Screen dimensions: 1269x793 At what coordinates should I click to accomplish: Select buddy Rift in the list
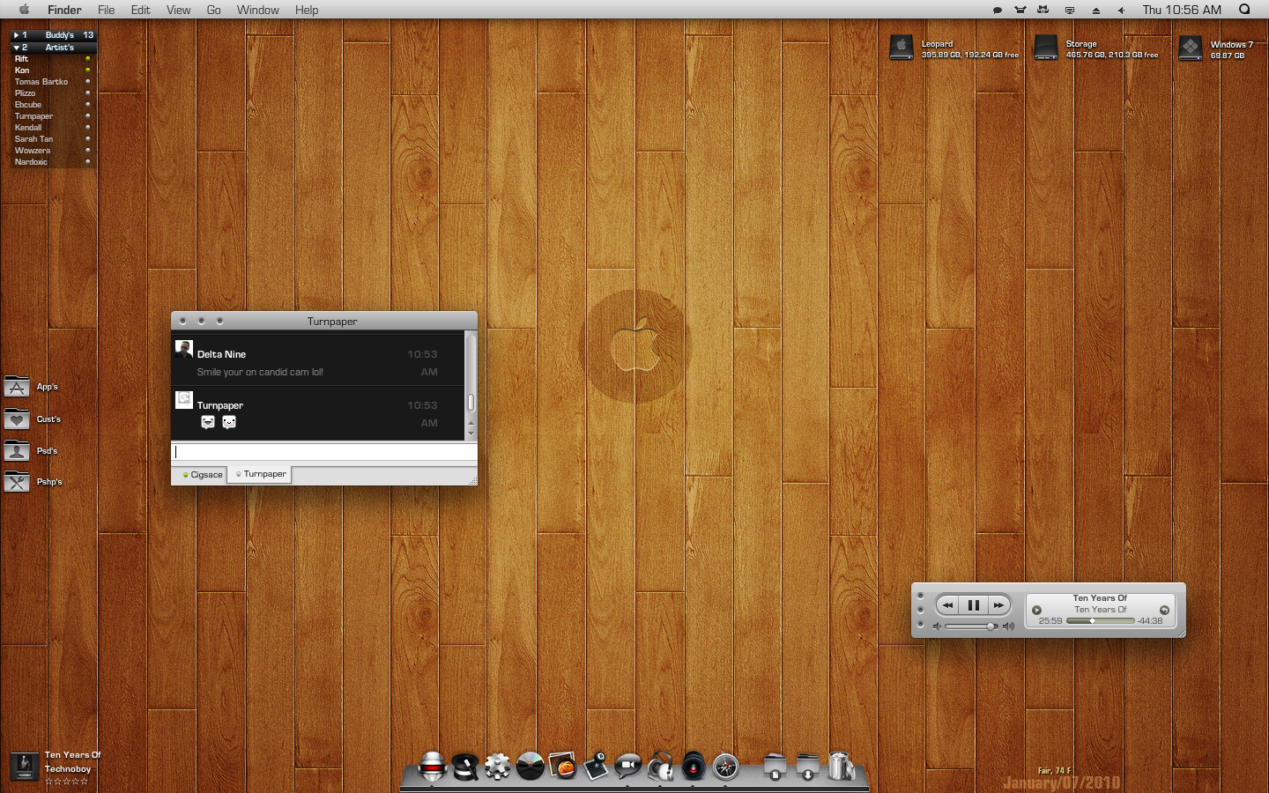[x=53, y=59]
